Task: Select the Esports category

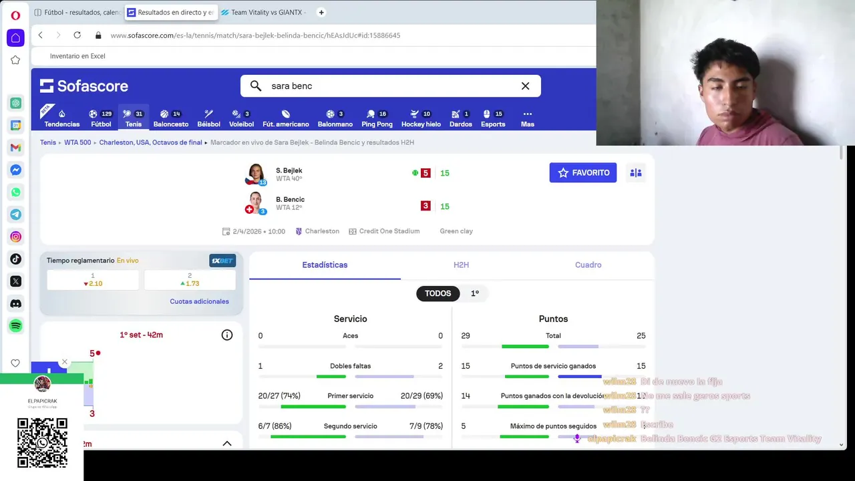Action: 493,118
